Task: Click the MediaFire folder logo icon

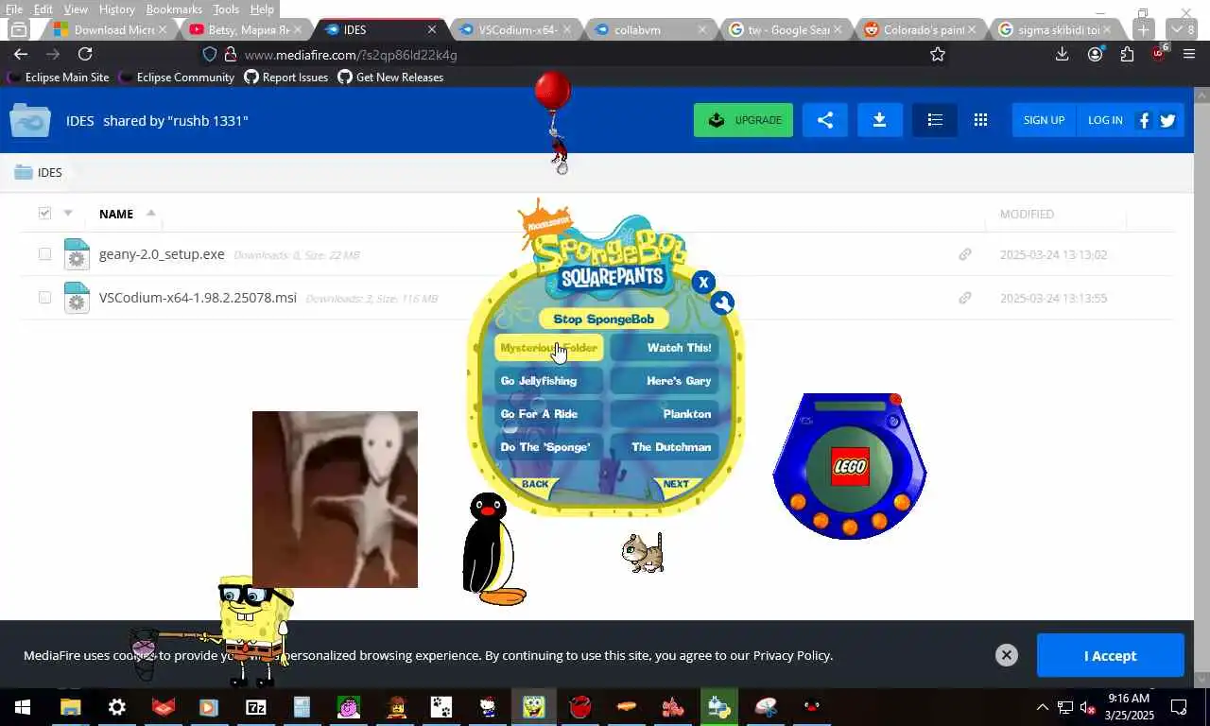Action: [x=29, y=120]
